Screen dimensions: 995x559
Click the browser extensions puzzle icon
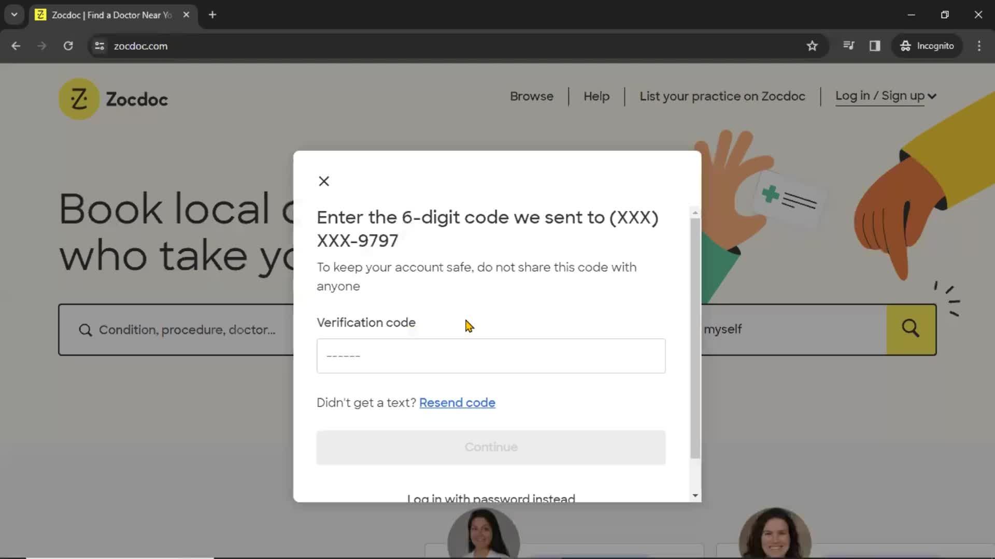pos(875,46)
